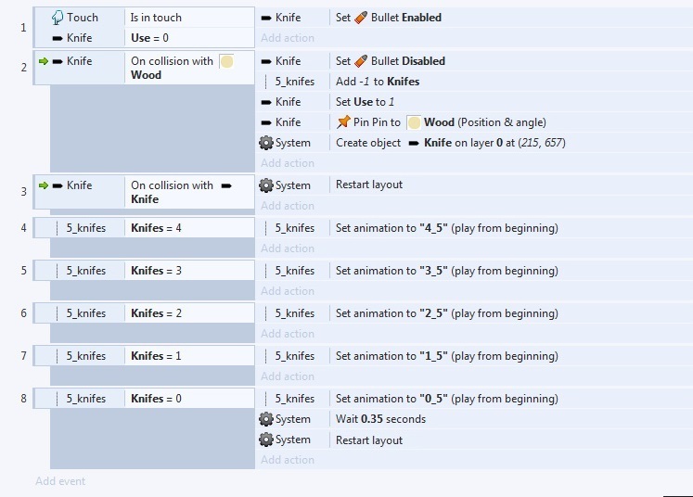
Task: Click the Add event link at the bottom
Action: click(60, 481)
